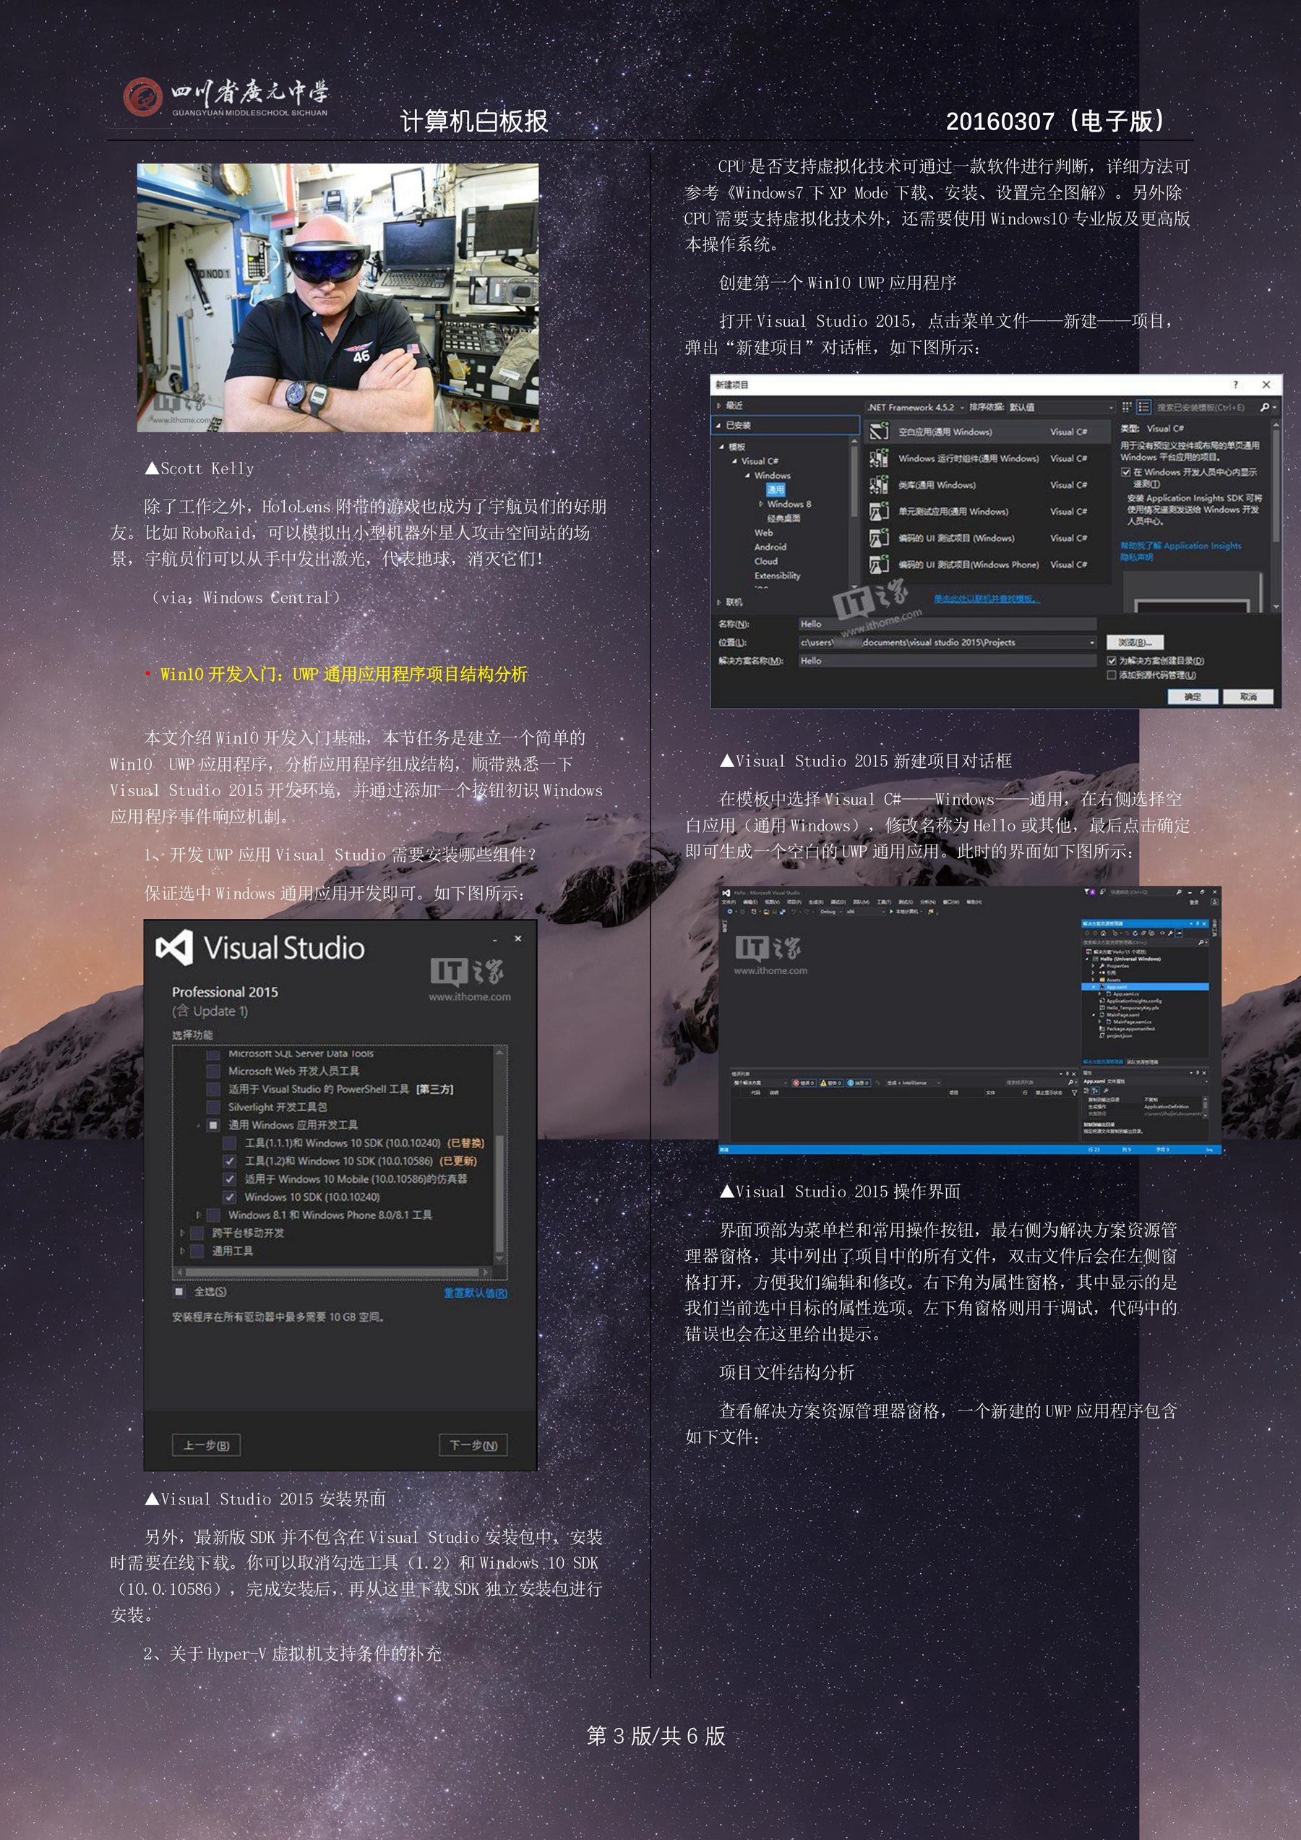This screenshot has width=1301, height=1840.
Task: Click the Assets folder icon in Solution Explorer
Action: (1102, 980)
